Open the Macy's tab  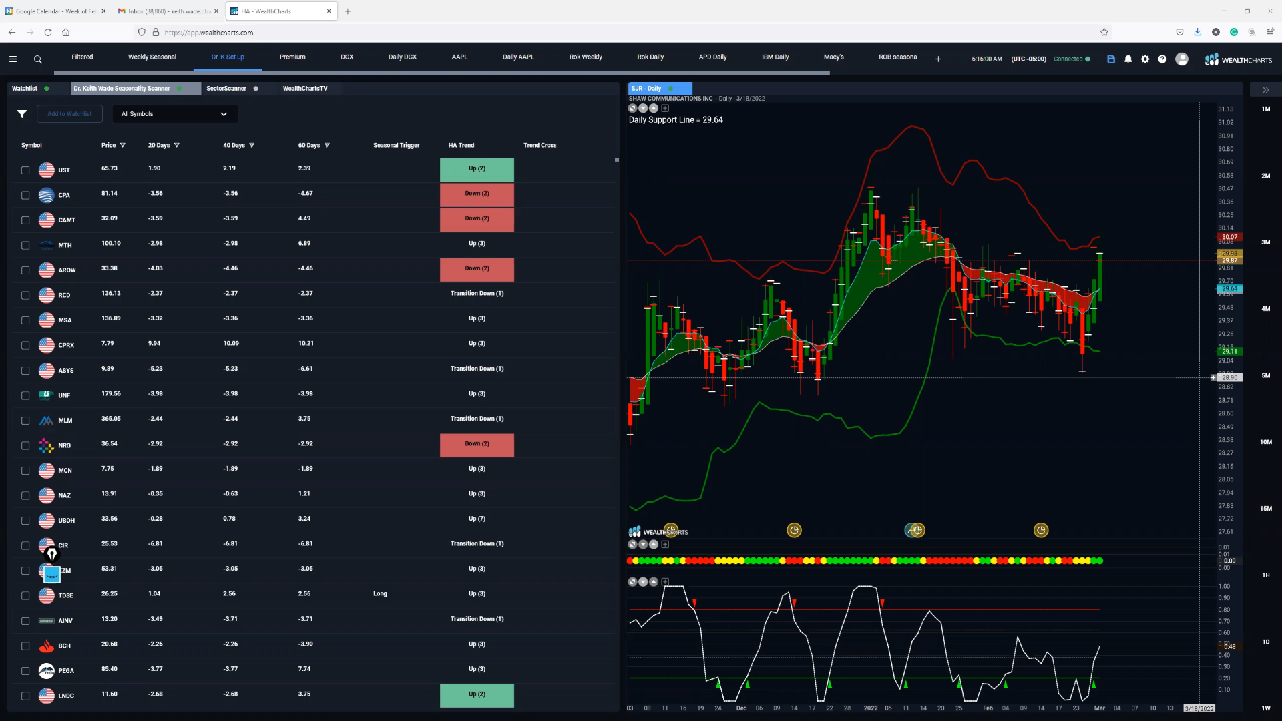(x=833, y=57)
